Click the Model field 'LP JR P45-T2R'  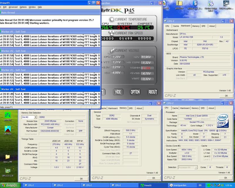coord(195,37)
